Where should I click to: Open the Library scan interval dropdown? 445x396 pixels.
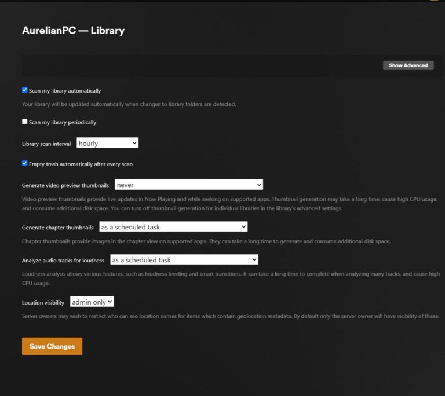[x=107, y=143]
